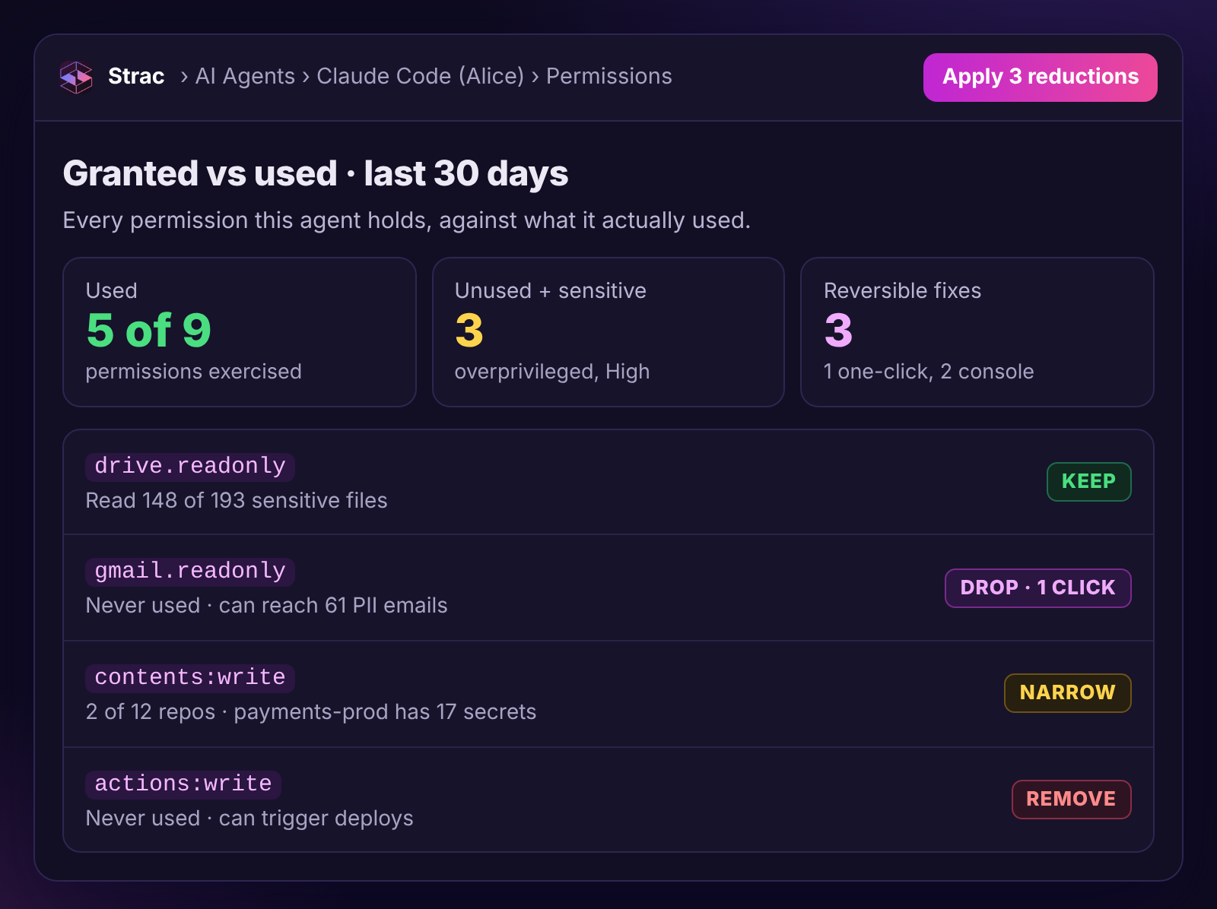
Task: Apply 3 reductions
Action: point(1040,78)
